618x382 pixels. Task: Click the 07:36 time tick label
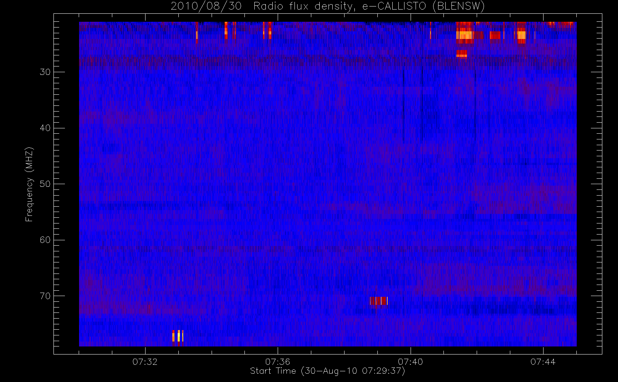coord(278,362)
